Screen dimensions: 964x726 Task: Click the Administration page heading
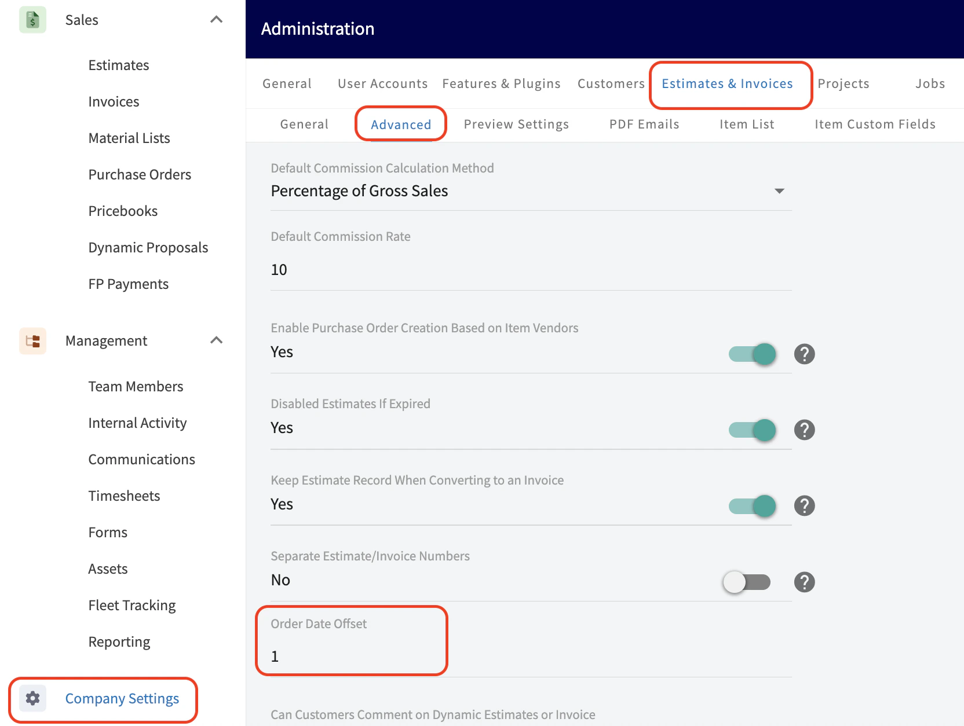(317, 29)
